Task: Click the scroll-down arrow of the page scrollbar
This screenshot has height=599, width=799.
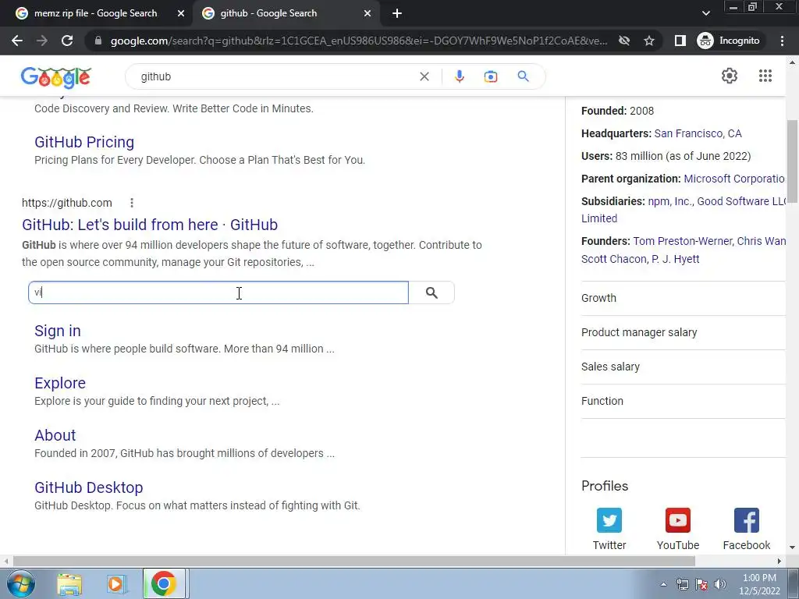Action: coord(792,548)
